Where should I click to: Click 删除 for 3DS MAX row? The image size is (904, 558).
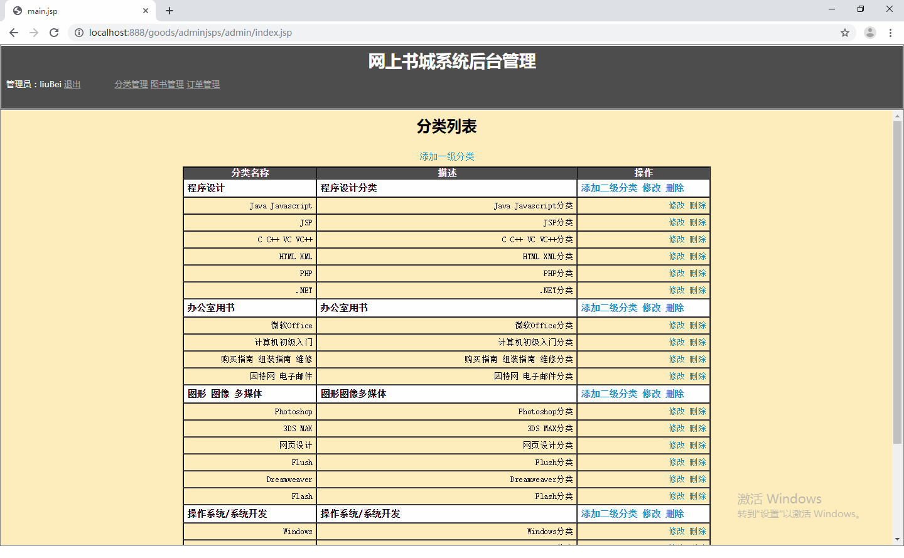pos(697,428)
